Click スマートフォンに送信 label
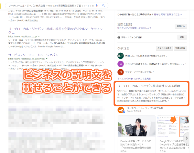Screen dimensions: 194x153 [x=132, y=37]
